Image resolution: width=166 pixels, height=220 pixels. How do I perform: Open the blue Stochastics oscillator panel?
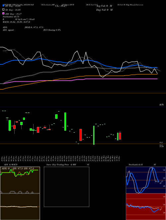pos(146,180)
